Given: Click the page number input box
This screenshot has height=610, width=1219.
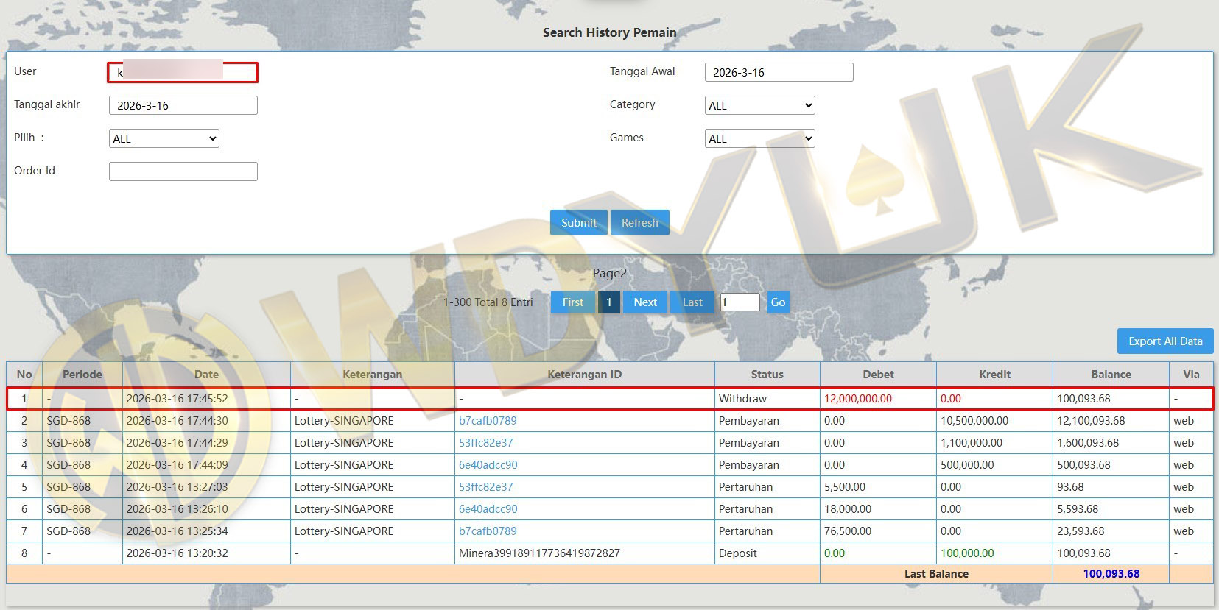Looking at the screenshot, I should tap(740, 302).
